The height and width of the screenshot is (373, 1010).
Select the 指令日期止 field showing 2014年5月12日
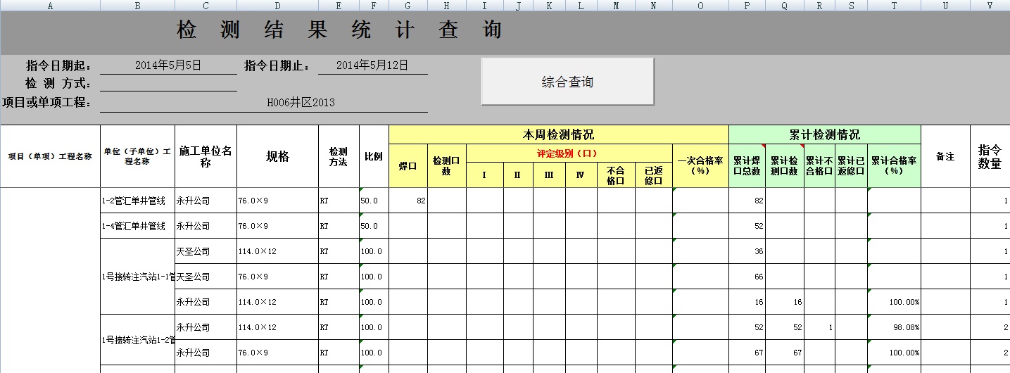[x=372, y=65]
